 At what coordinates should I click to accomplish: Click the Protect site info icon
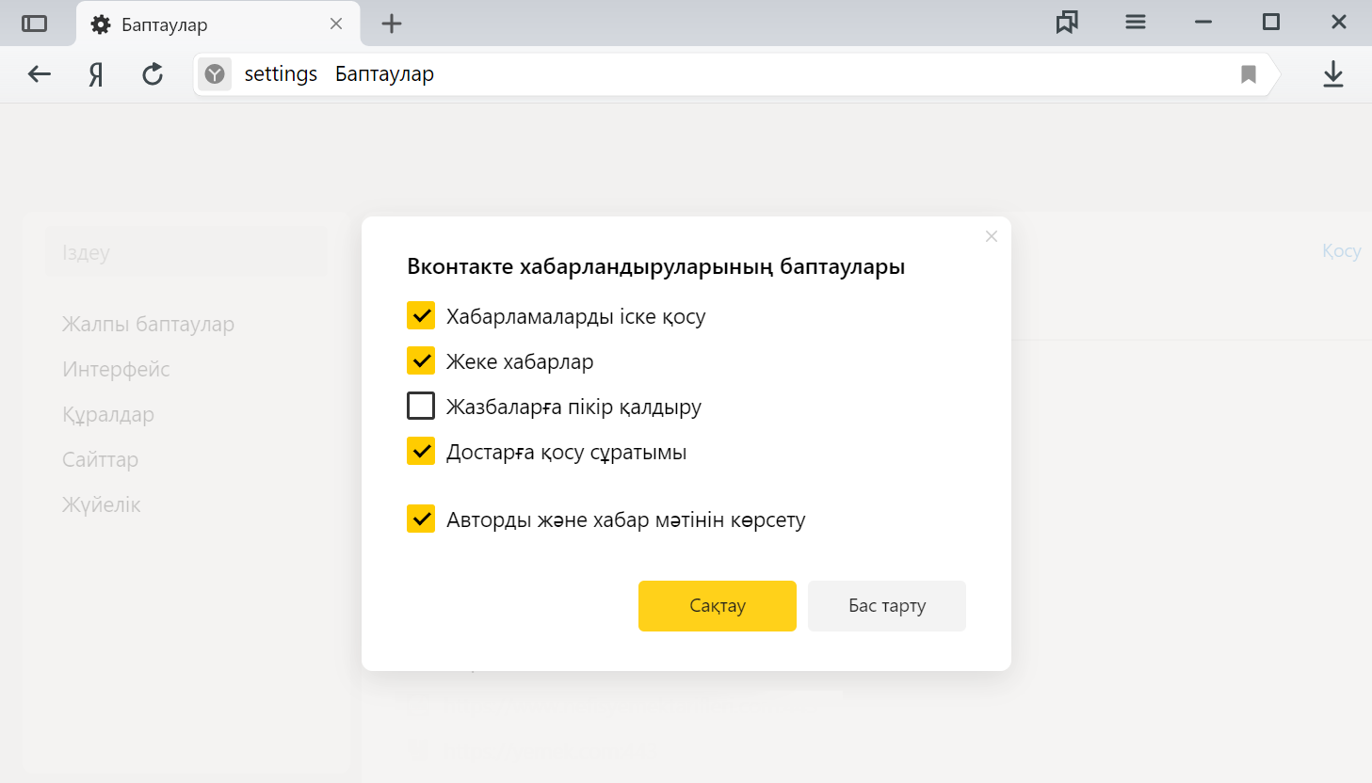(x=215, y=74)
